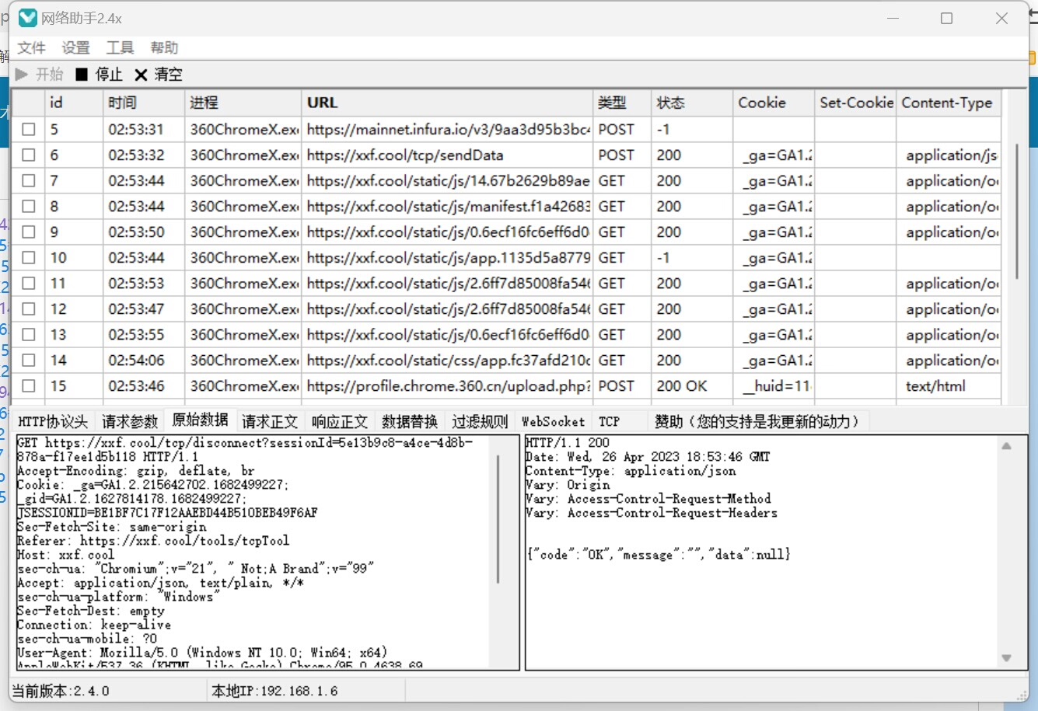Open the 赞助 sponsor tab
The height and width of the screenshot is (711, 1038).
click(x=758, y=422)
